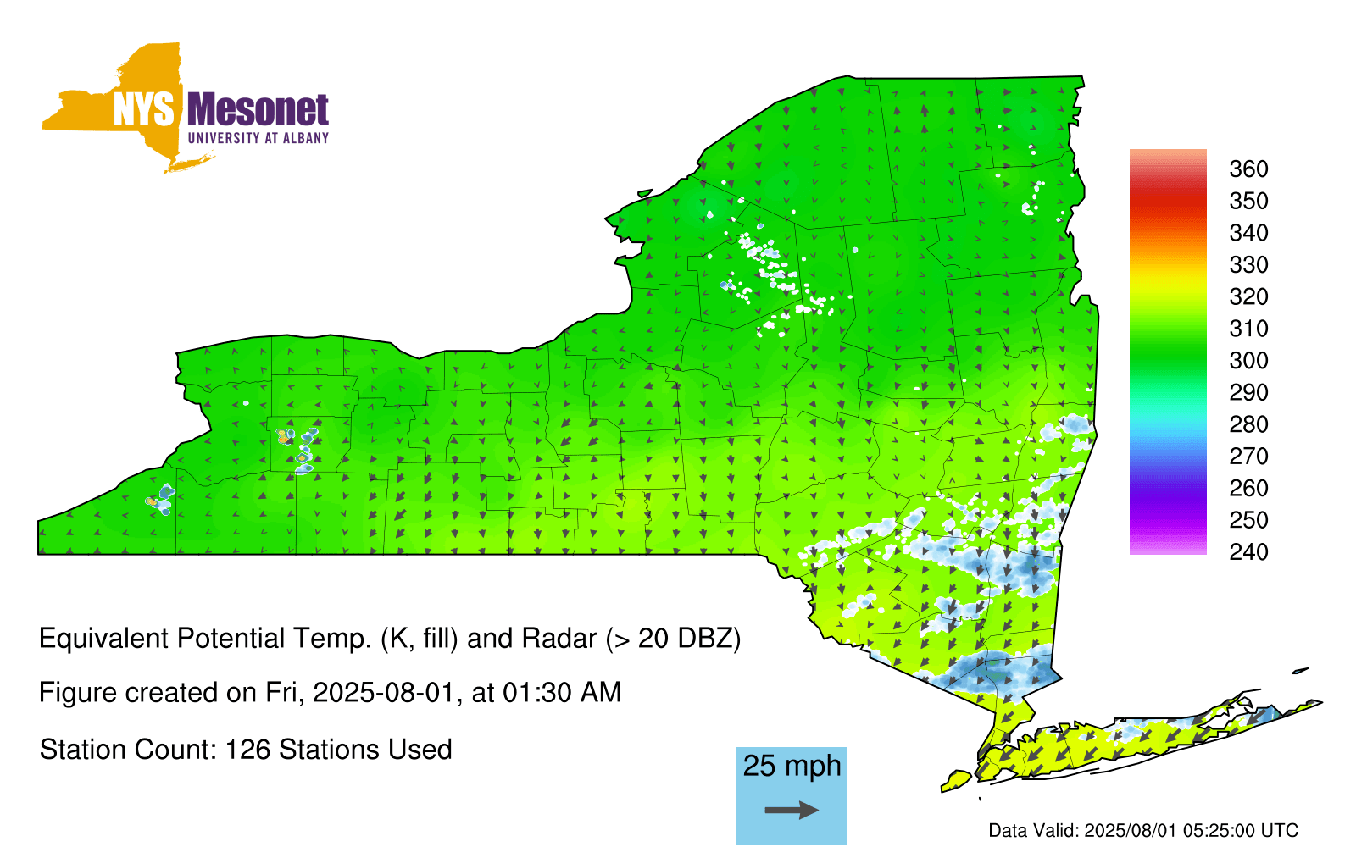Screen dimensions: 1356x847
Task: Click the '25 mph' legend label
Action: pos(792,766)
